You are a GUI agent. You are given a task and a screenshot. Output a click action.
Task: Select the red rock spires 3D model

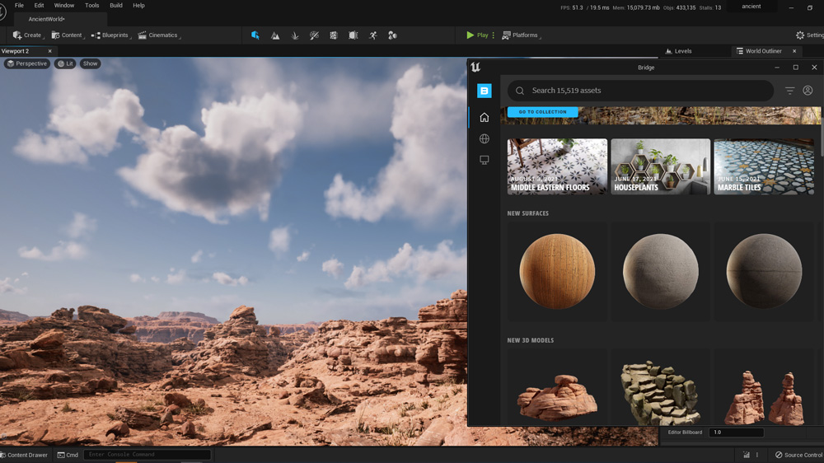pos(764,397)
